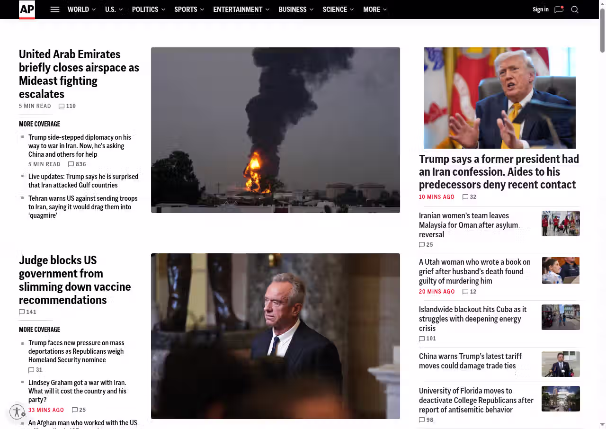Click the Sign in link

(540, 9)
